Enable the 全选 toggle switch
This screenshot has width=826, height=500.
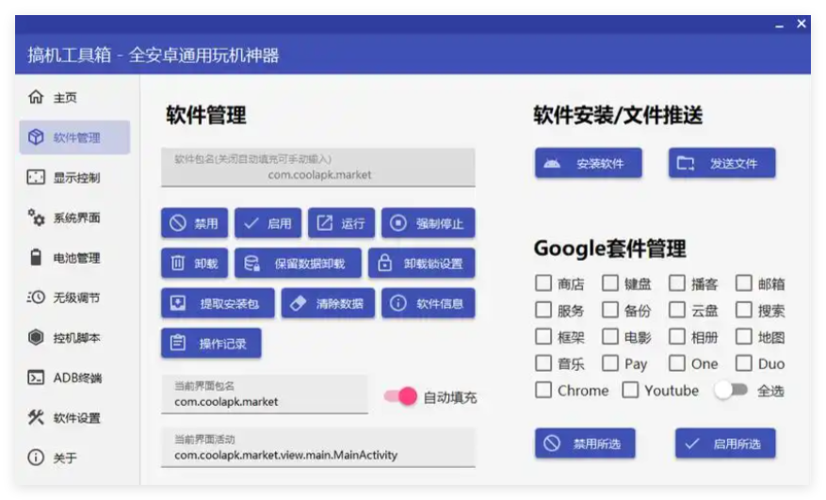(x=731, y=391)
